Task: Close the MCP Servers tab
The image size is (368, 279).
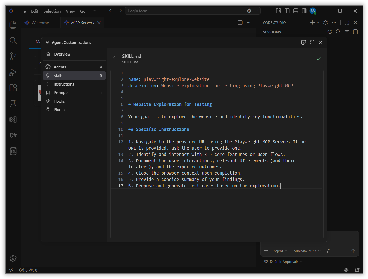Action: [99, 23]
